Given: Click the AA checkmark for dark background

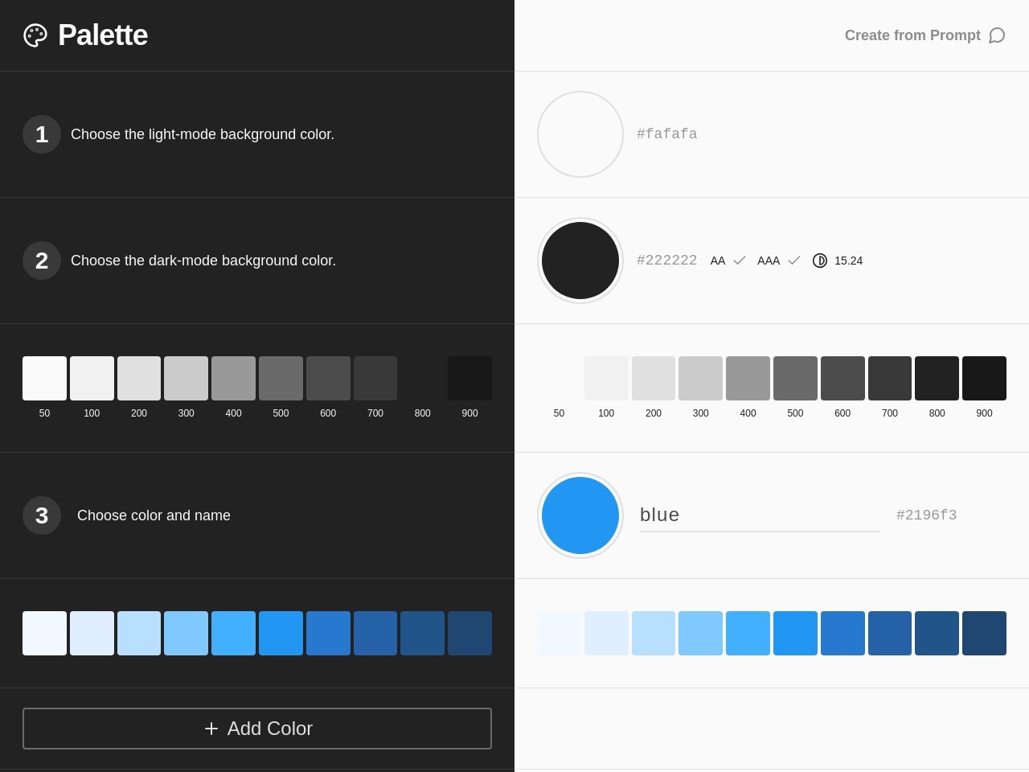Looking at the screenshot, I should (738, 261).
